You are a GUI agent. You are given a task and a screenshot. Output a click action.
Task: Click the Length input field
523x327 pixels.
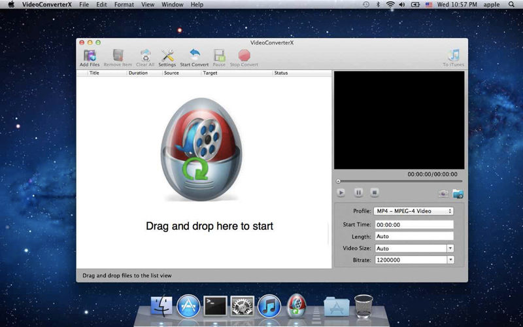point(414,236)
